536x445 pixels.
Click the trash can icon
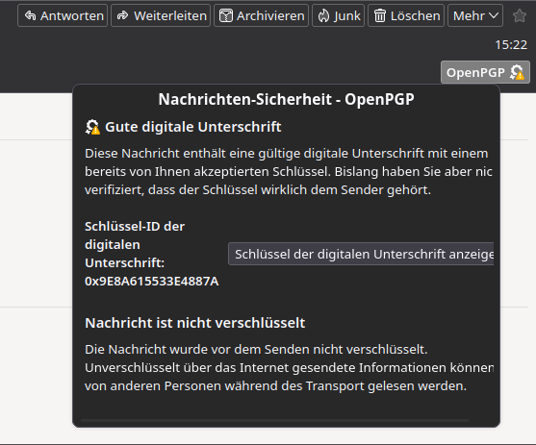(380, 15)
